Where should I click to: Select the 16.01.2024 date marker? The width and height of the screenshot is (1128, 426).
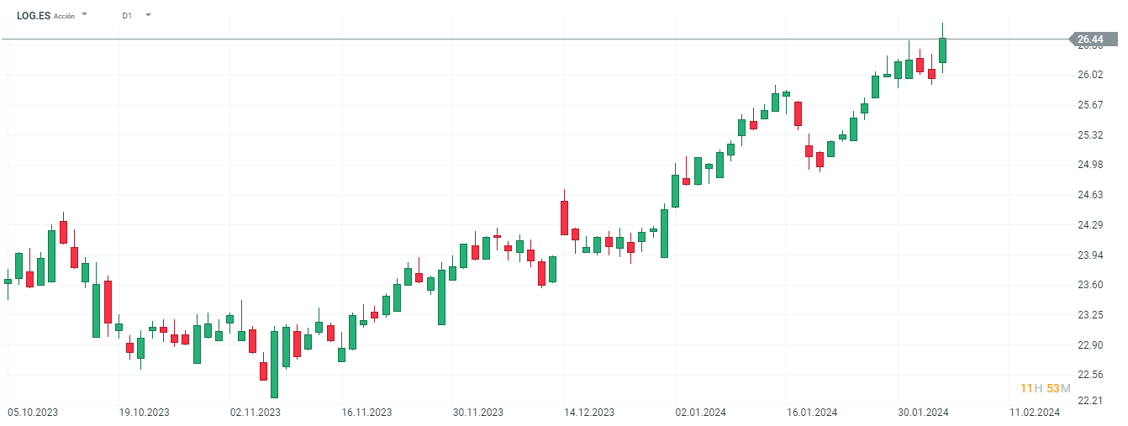click(x=811, y=413)
